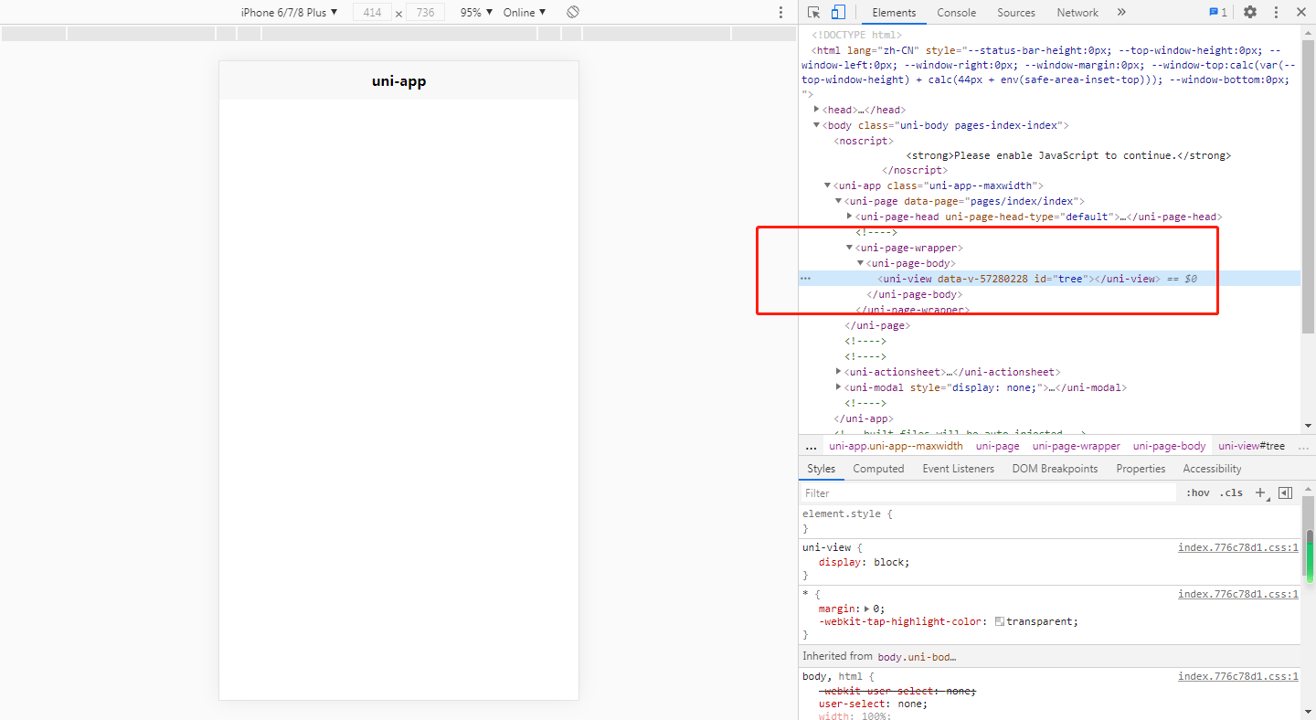Click the three dots beside uni-view row
This screenshot has height=720, width=1316.
[x=805, y=278]
